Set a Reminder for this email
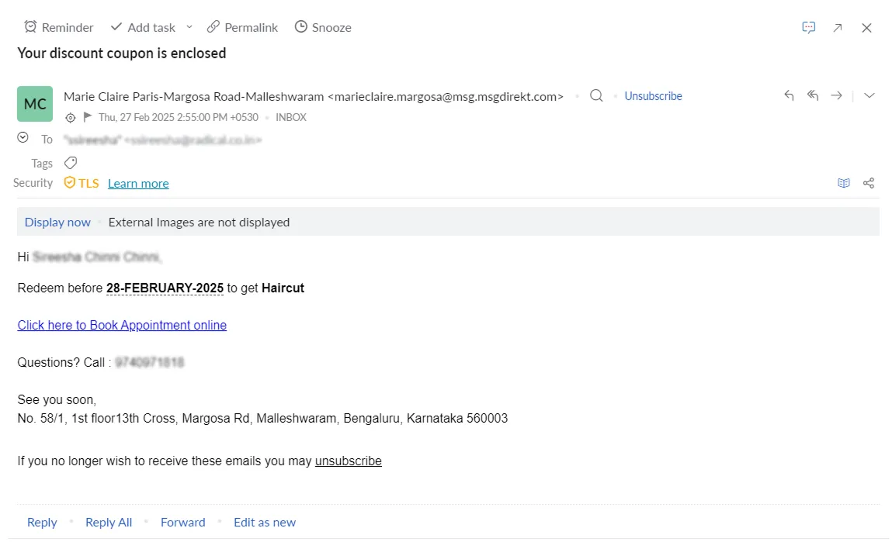892x542 pixels. click(x=59, y=27)
